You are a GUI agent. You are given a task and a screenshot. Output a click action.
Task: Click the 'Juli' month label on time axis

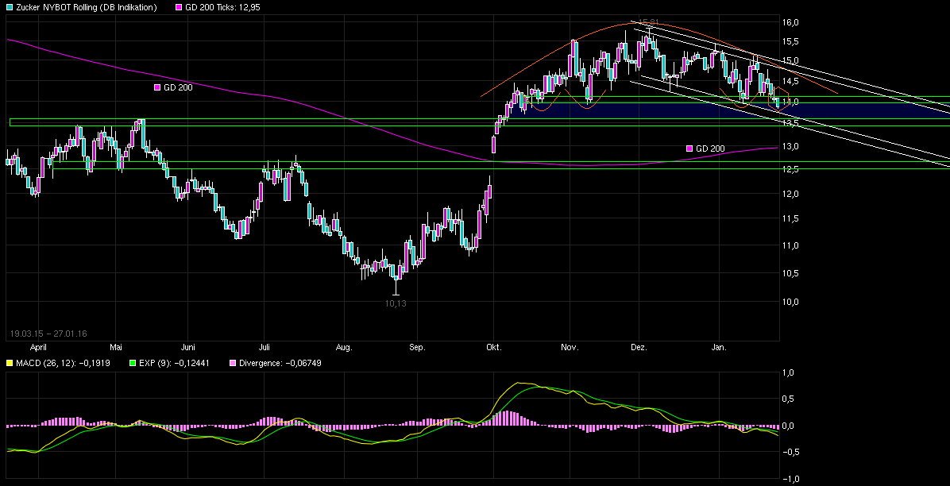[264, 348]
